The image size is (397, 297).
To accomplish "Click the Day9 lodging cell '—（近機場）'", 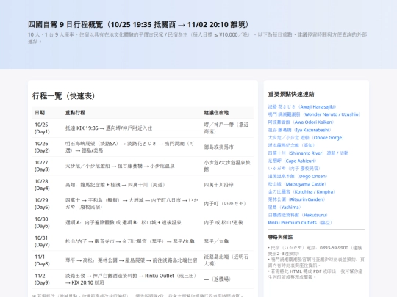I will click(x=217, y=279).
